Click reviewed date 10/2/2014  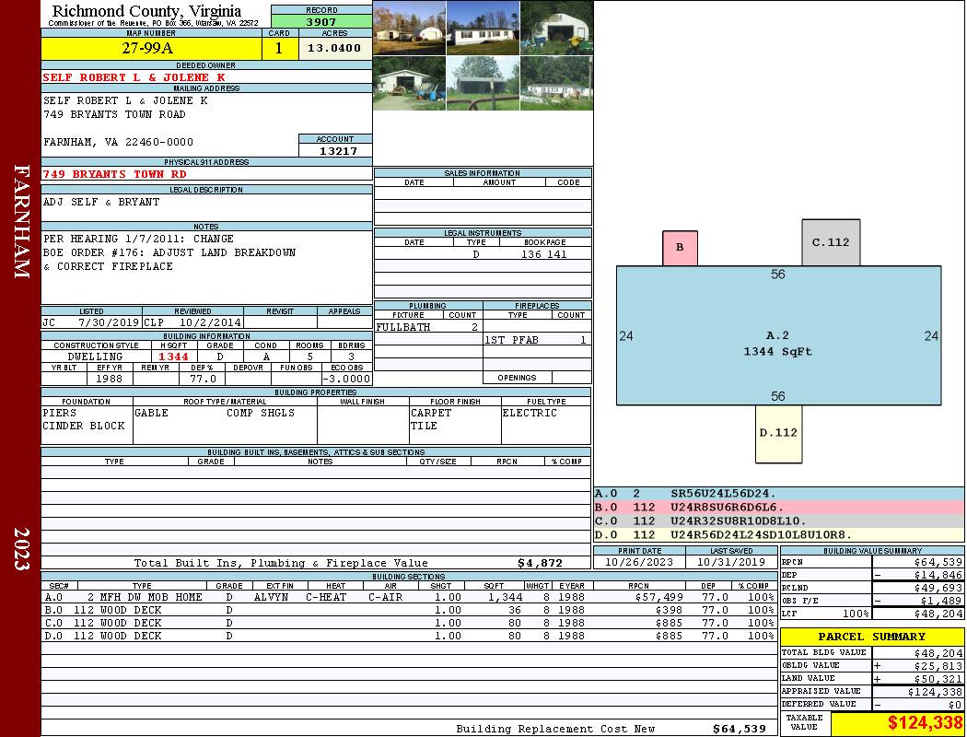click(210, 322)
